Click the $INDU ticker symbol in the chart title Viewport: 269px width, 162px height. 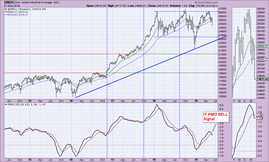click(9, 2)
